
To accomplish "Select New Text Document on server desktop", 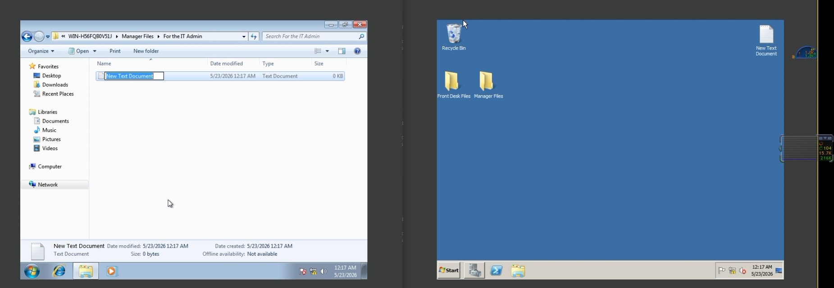I will coord(766,40).
